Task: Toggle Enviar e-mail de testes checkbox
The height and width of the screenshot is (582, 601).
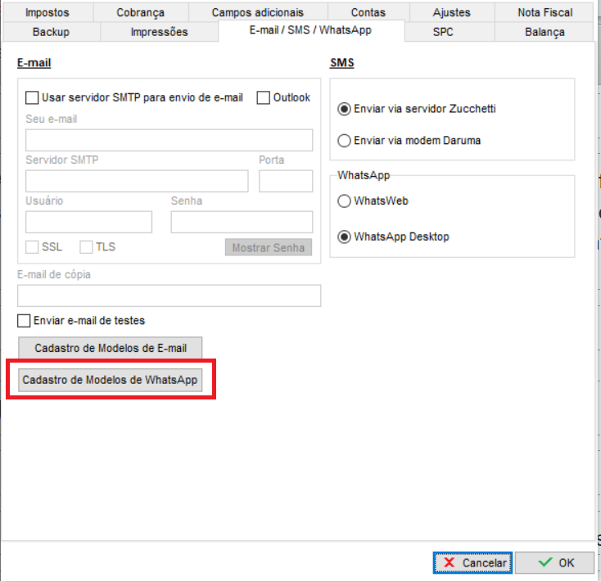Action: [25, 321]
